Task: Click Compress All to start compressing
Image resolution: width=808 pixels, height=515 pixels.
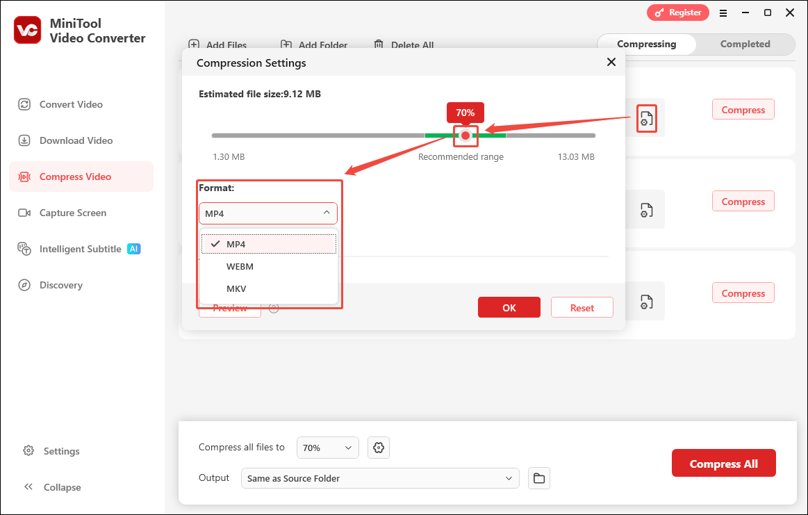Action: [x=723, y=462]
